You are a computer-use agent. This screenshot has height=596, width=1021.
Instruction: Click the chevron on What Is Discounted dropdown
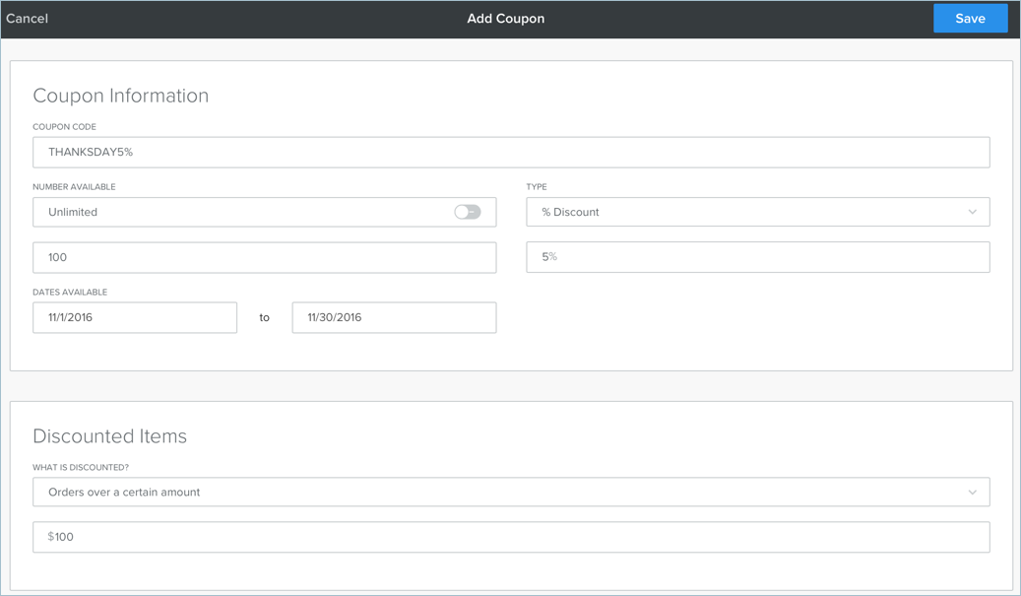[x=972, y=493]
